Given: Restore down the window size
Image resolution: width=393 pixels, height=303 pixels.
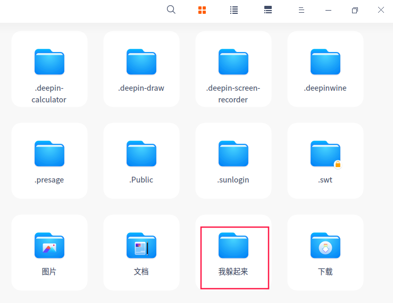Looking at the screenshot, I should (355, 10).
